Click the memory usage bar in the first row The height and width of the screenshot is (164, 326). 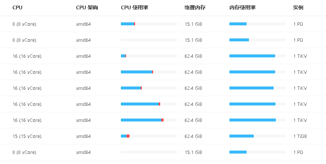tap(257, 24)
